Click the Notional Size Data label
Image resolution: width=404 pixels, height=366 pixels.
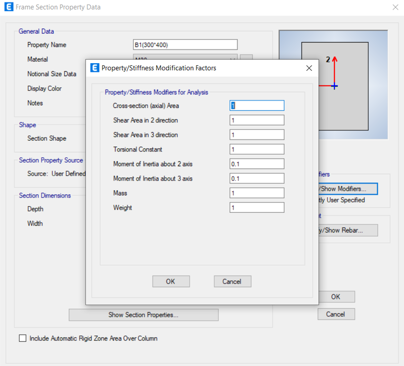(x=52, y=74)
